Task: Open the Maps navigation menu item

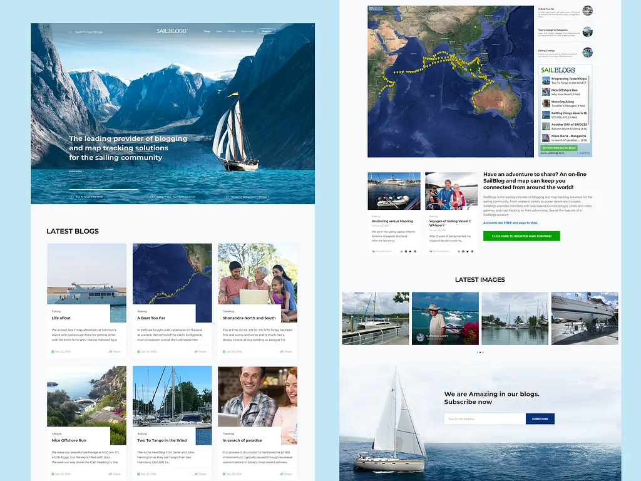Action: click(x=219, y=31)
